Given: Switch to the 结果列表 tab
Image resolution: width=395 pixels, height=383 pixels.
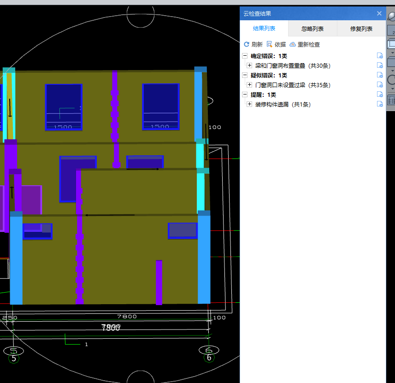Looking at the screenshot, I should click(264, 29).
